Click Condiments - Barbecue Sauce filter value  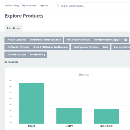[x=45, y=40]
